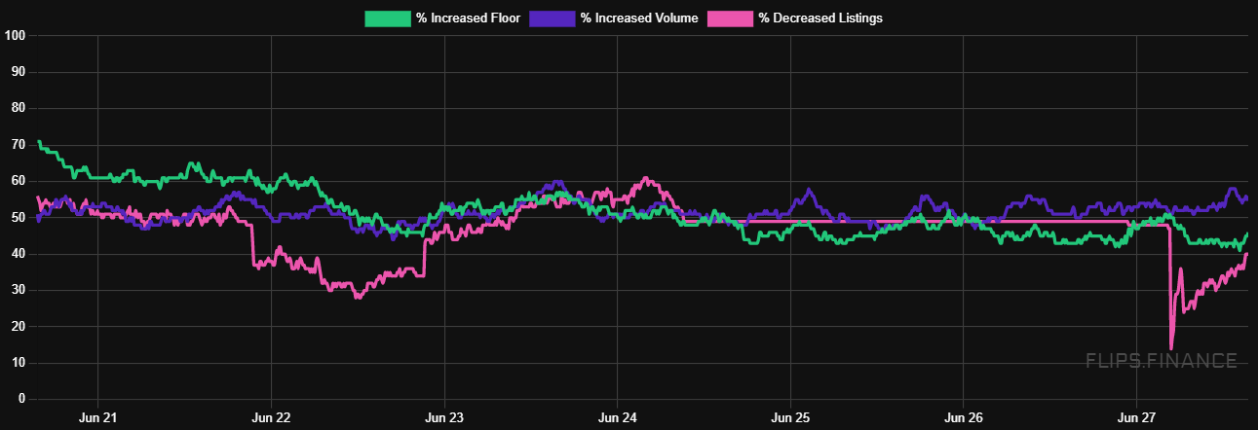
Task: Click the 60 y-axis value label
Action: tap(18, 181)
